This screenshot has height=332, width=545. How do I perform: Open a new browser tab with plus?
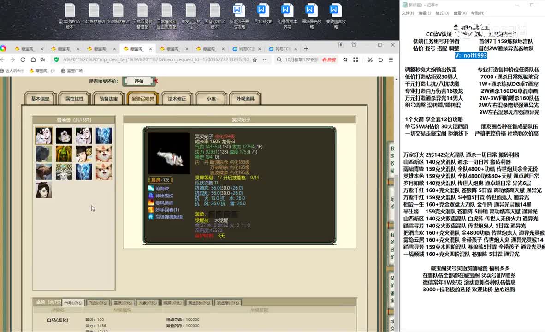click(306, 49)
